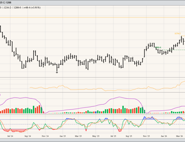Image resolution: width=185 pixels, height=142 pixels.
Task: Click the "May '25" date axis label
Action: (x=96, y=136)
